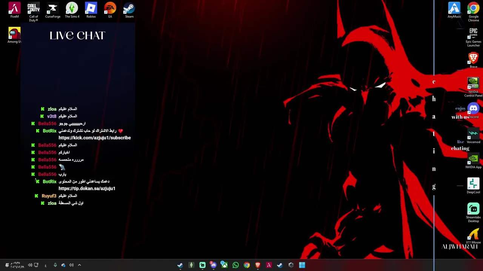The image size is (483, 271).
Task: Open NVIDIA Control Panel desktop icon
Action: pyautogui.click(x=473, y=87)
